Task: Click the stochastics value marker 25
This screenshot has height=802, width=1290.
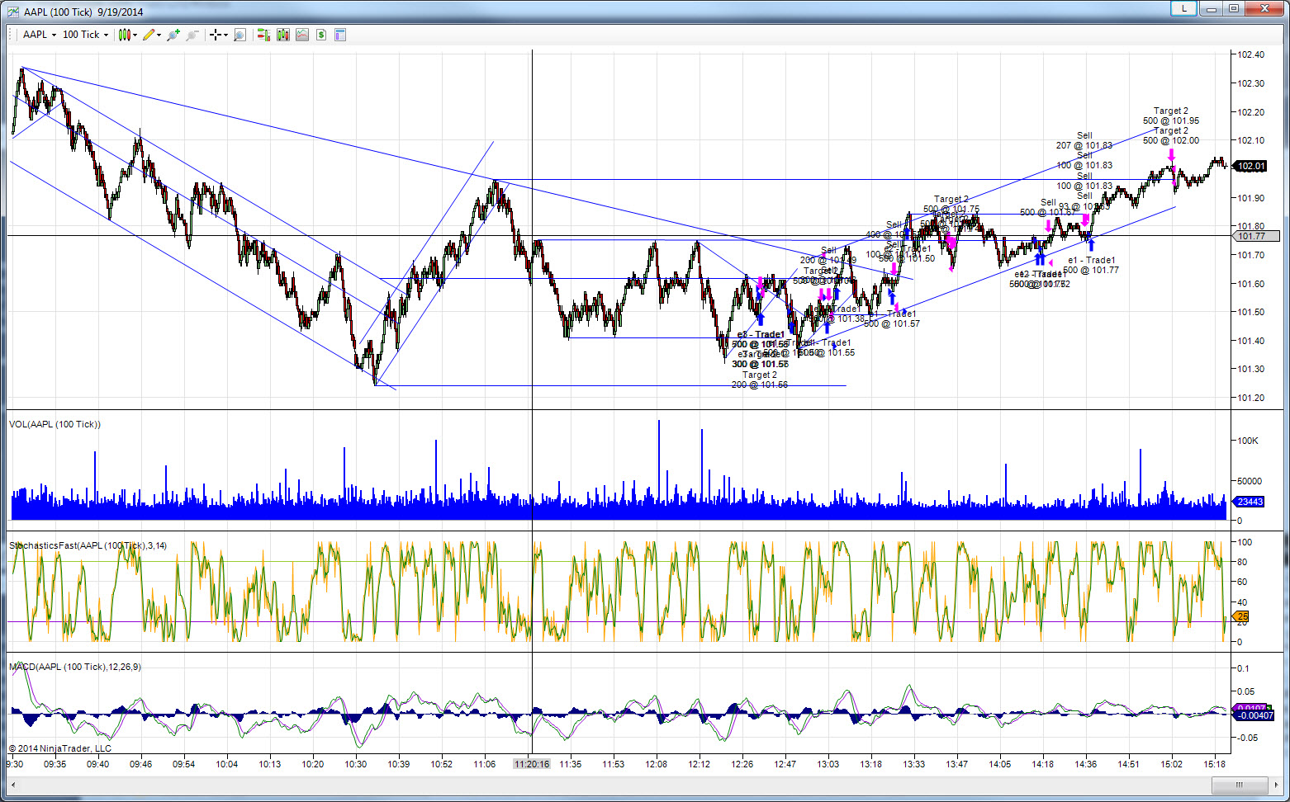Action: 1241,616
